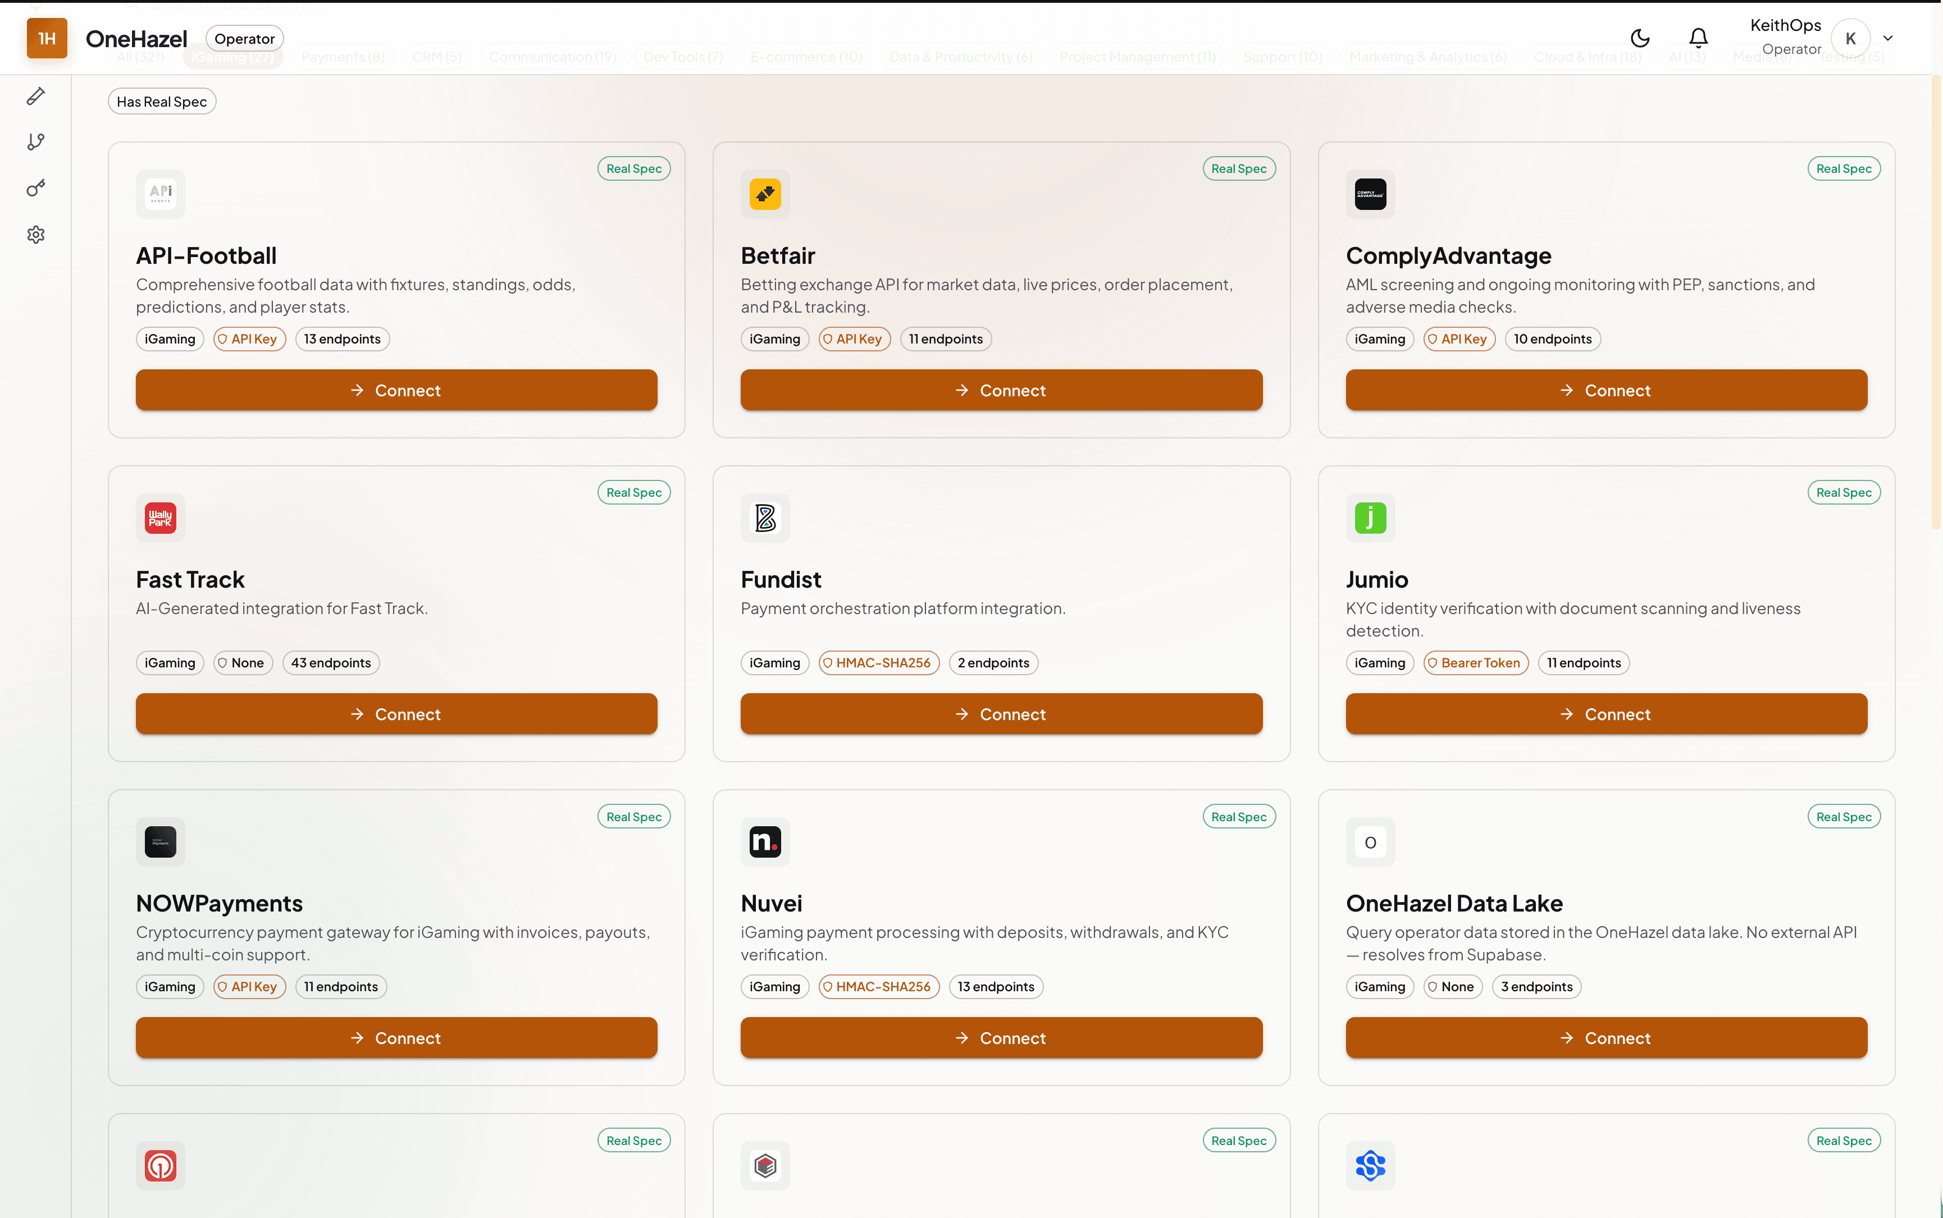The height and width of the screenshot is (1218, 1943).
Task: Click 2 endpoints tag on Fundist
Action: click(x=993, y=663)
